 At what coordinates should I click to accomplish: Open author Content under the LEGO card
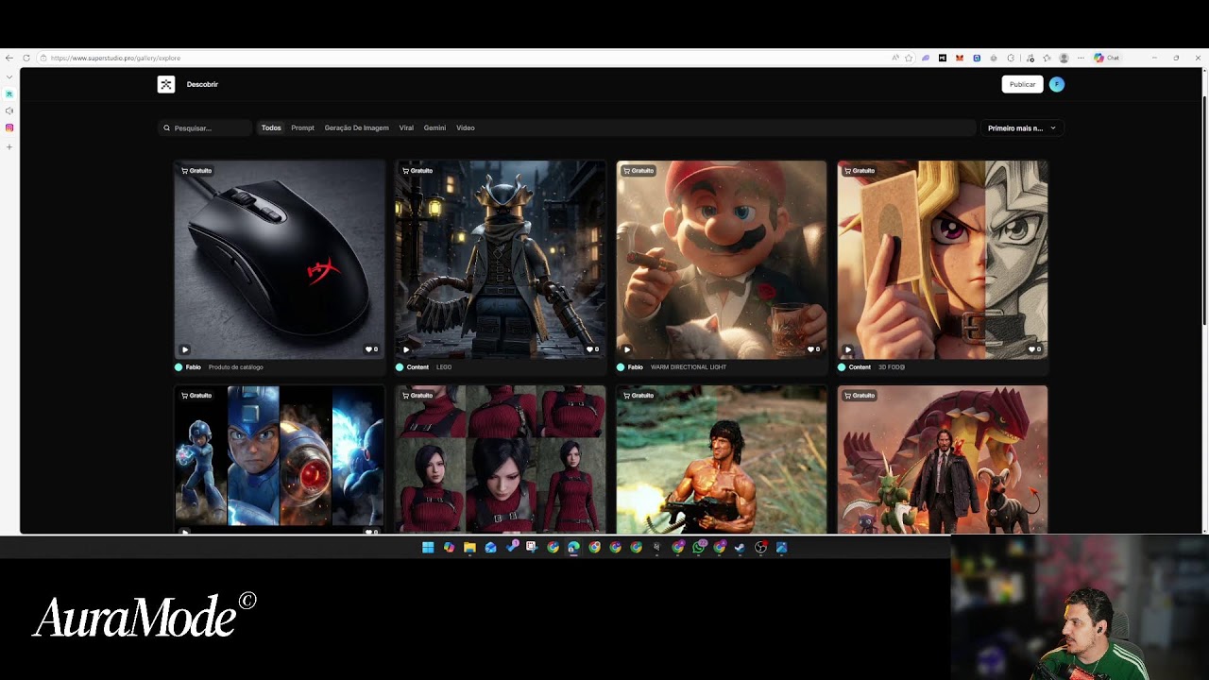click(x=417, y=366)
